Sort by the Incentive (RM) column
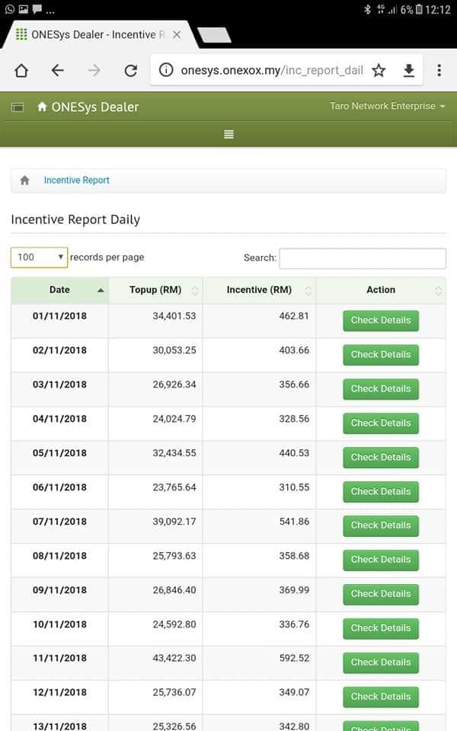 point(259,290)
